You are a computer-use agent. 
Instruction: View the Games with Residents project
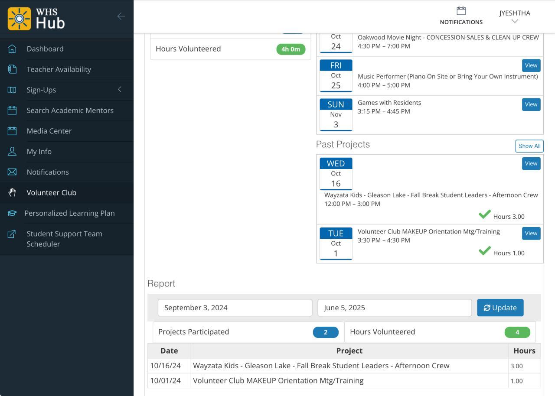coord(531,104)
